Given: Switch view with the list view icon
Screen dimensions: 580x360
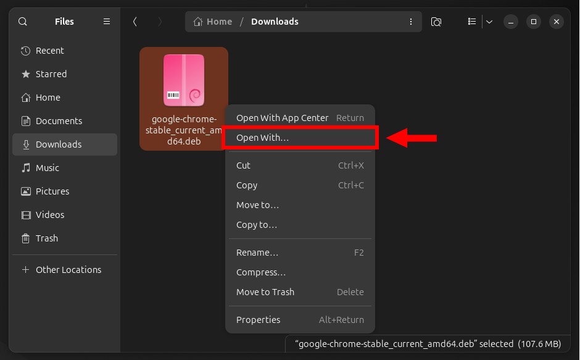Looking at the screenshot, I should click(471, 22).
